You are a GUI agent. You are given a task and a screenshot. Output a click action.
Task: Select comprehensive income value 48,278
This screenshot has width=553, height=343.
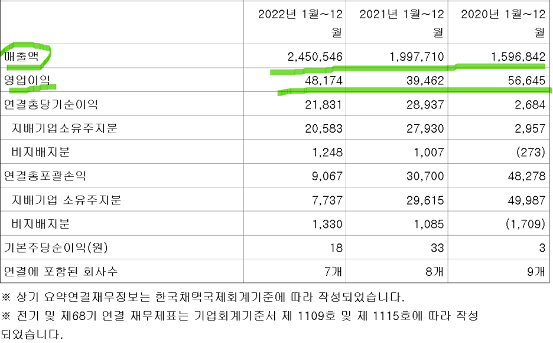pyautogui.click(x=527, y=176)
